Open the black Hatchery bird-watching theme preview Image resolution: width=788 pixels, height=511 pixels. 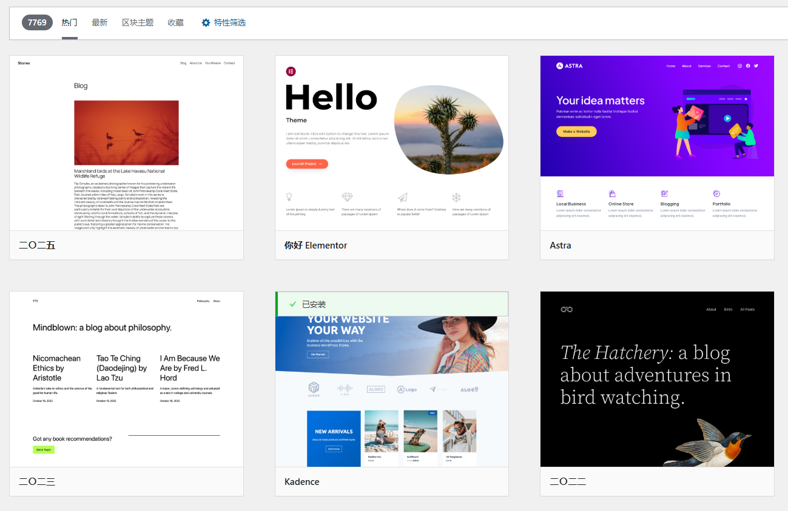pyautogui.click(x=657, y=379)
